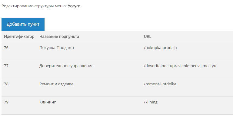Select identifier 78 cell
The image size is (233, 121).
coord(6,84)
